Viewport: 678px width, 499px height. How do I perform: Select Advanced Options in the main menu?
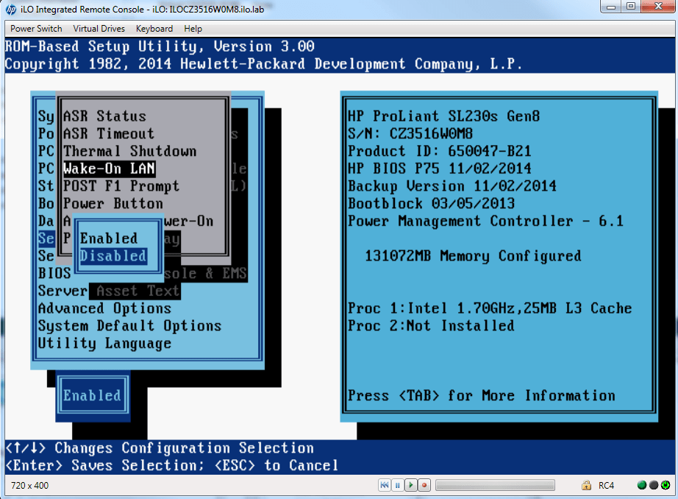click(x=104, y=308)
